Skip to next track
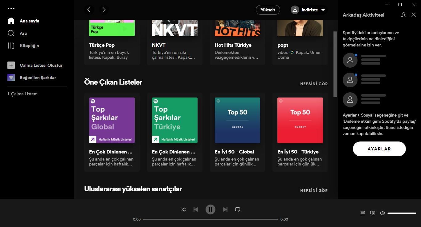 [225, 209]
